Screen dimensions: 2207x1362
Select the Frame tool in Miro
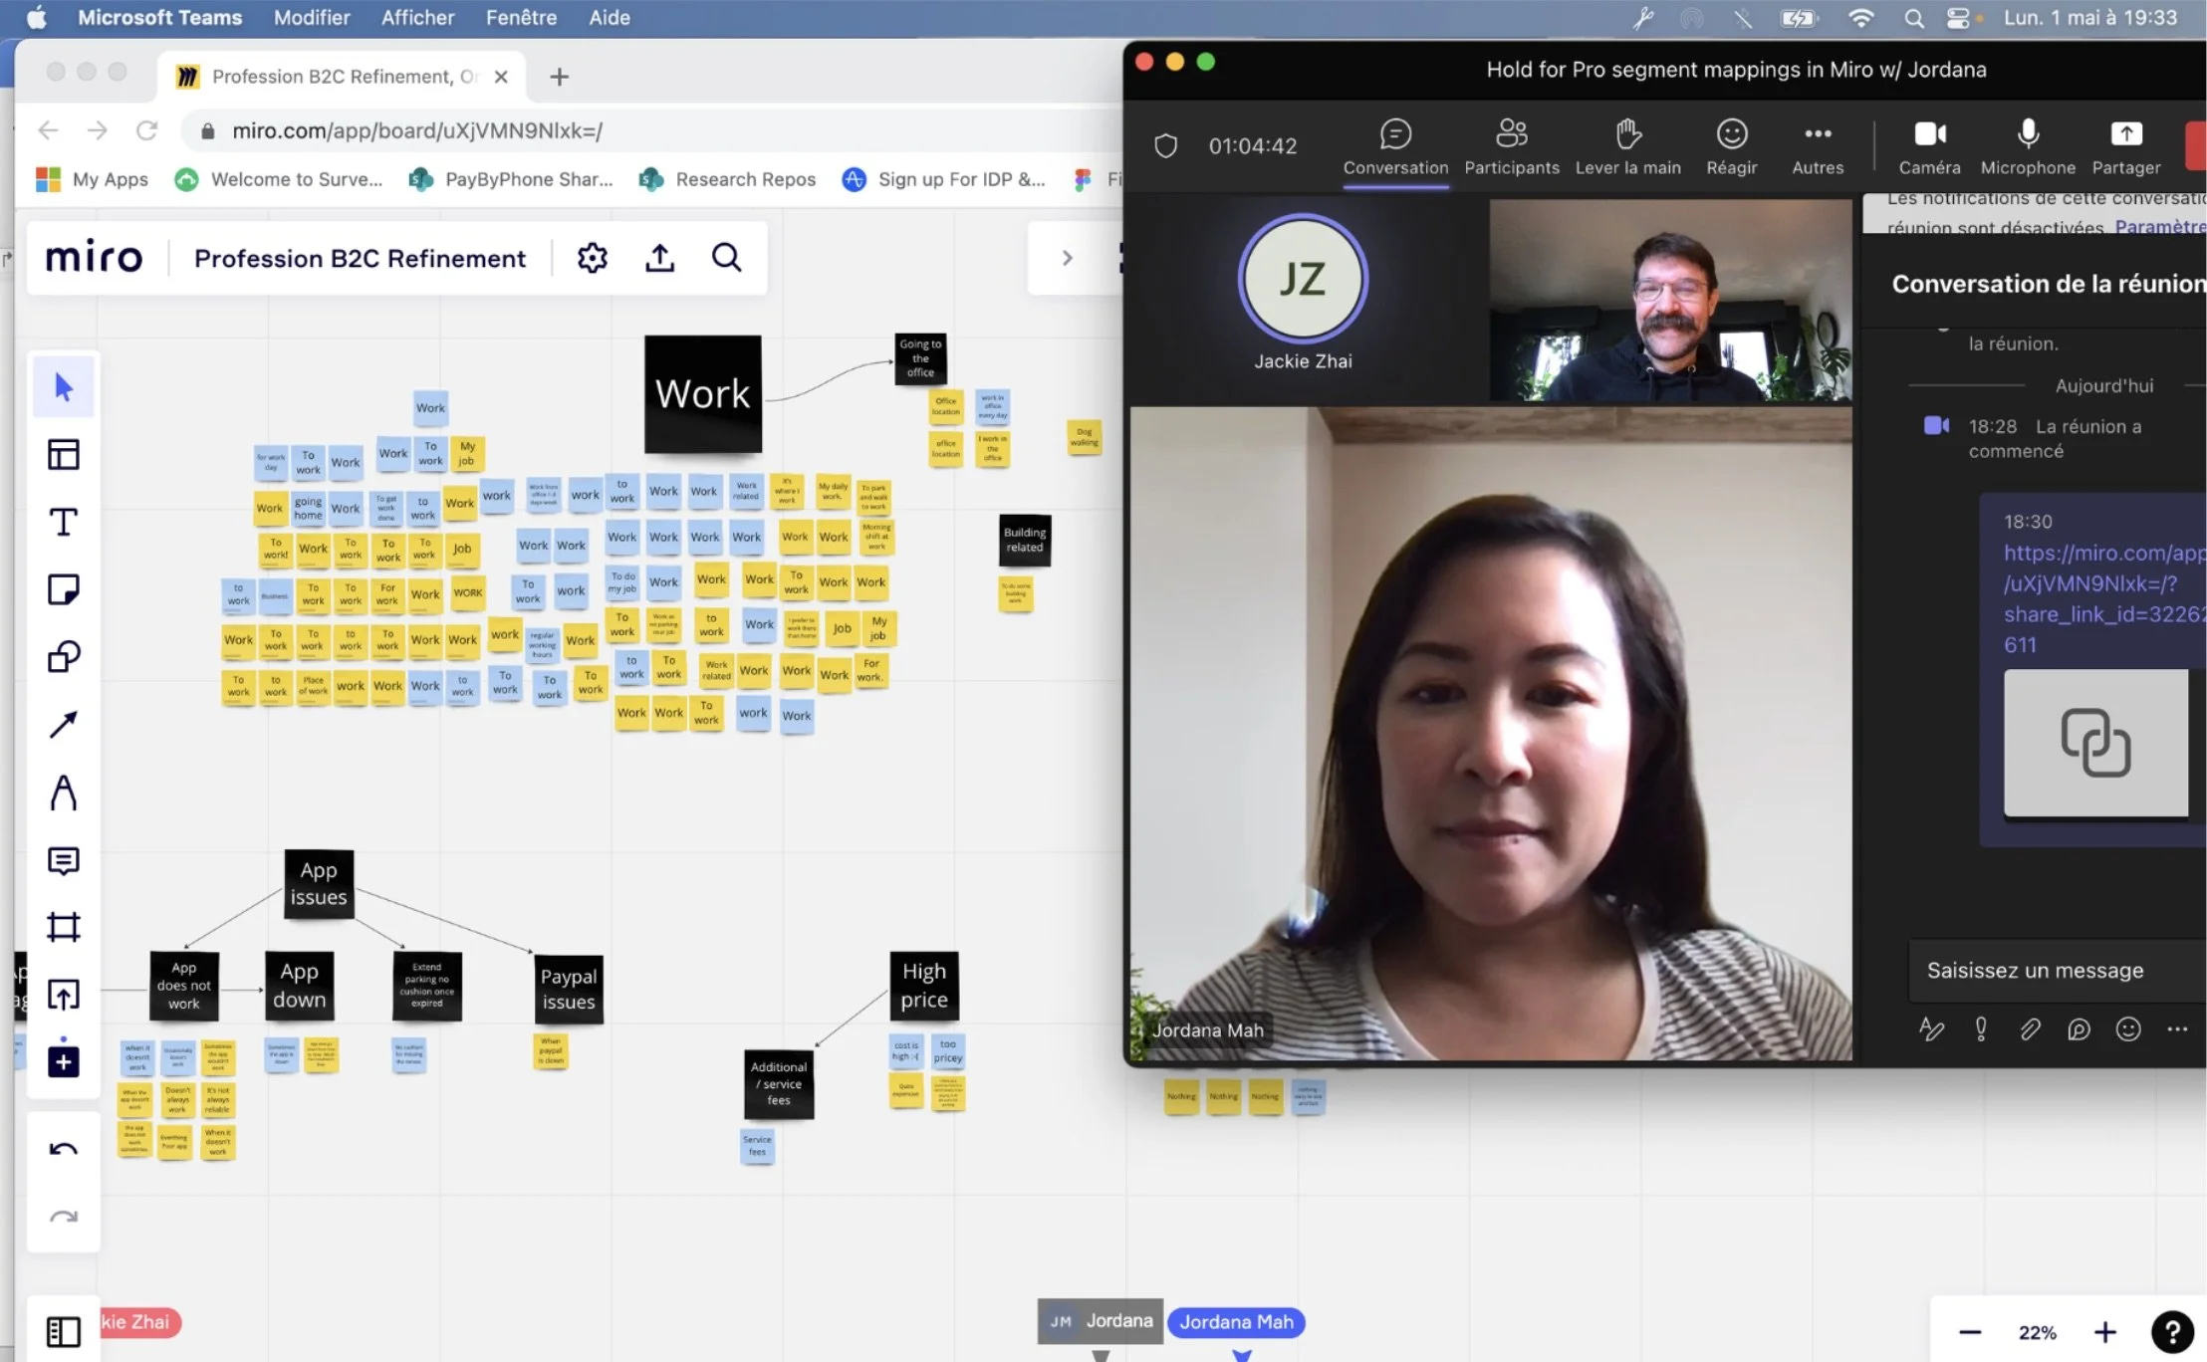click(64, 927)
